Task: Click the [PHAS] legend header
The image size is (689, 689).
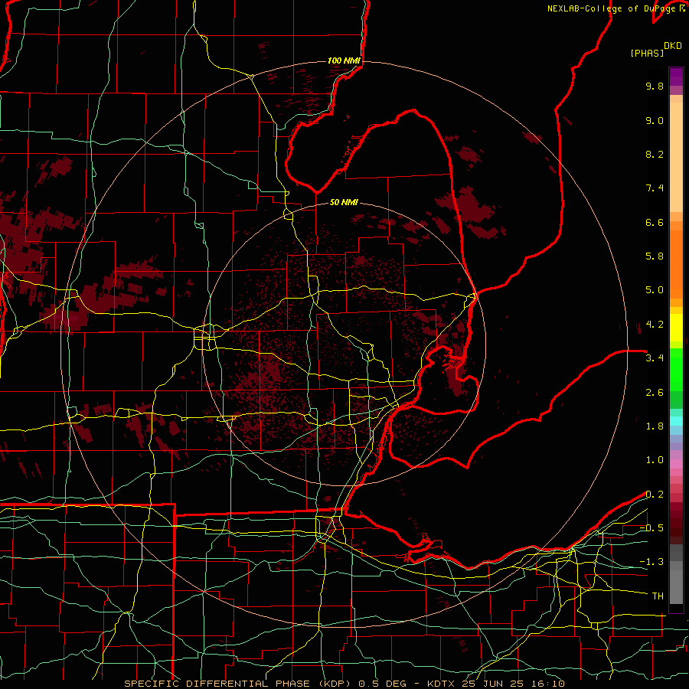Action: [647, 53]
